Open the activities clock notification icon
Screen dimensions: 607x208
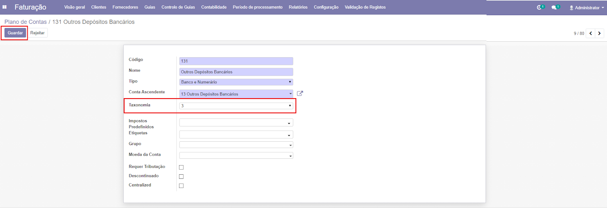click(x=540, y=7)
